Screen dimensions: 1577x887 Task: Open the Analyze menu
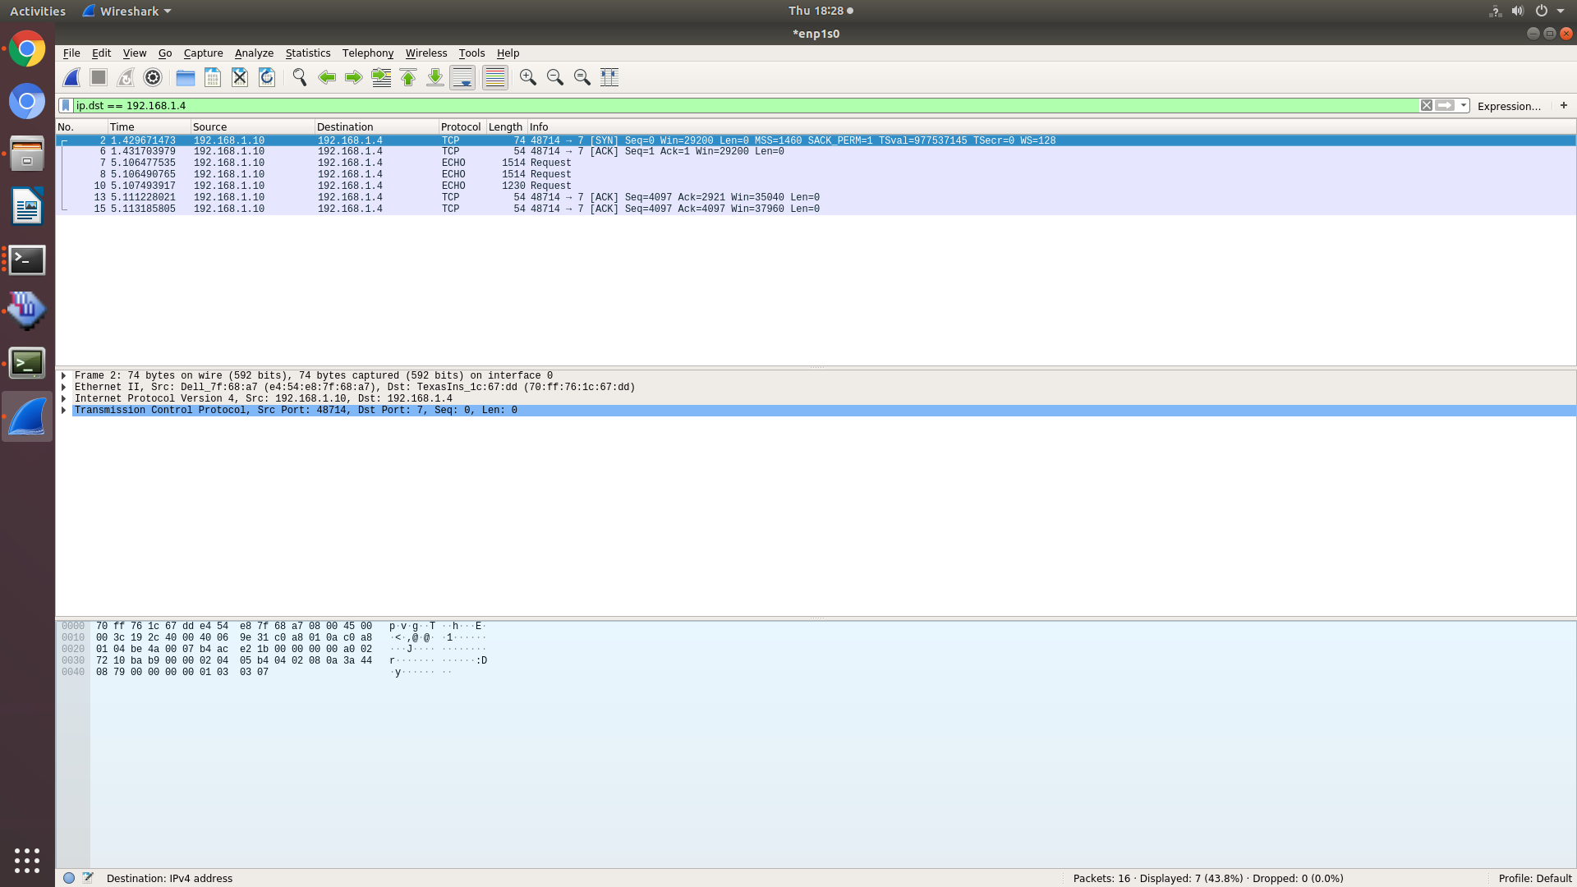(254, 53)
